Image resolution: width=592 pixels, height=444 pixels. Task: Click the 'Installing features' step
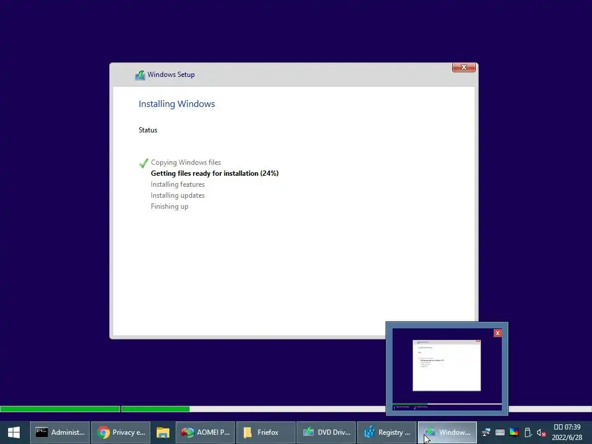point(178,184)
